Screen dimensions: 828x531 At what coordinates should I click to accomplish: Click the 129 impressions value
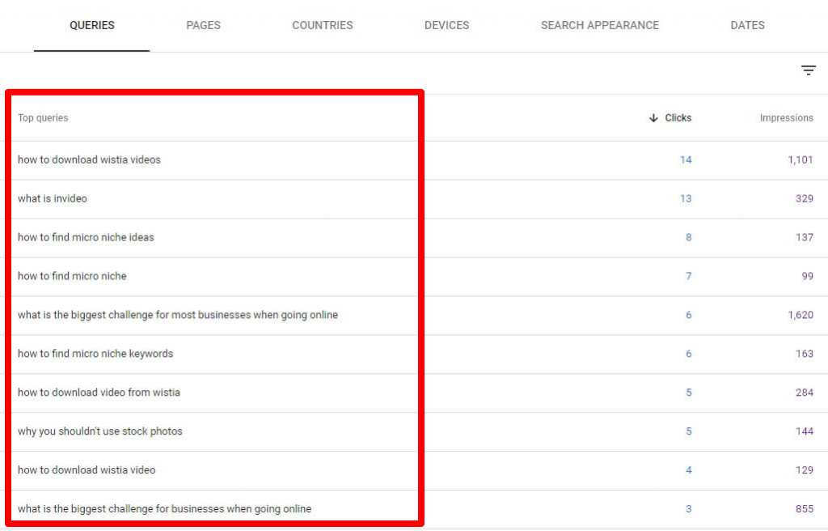(x=805, y=469)
